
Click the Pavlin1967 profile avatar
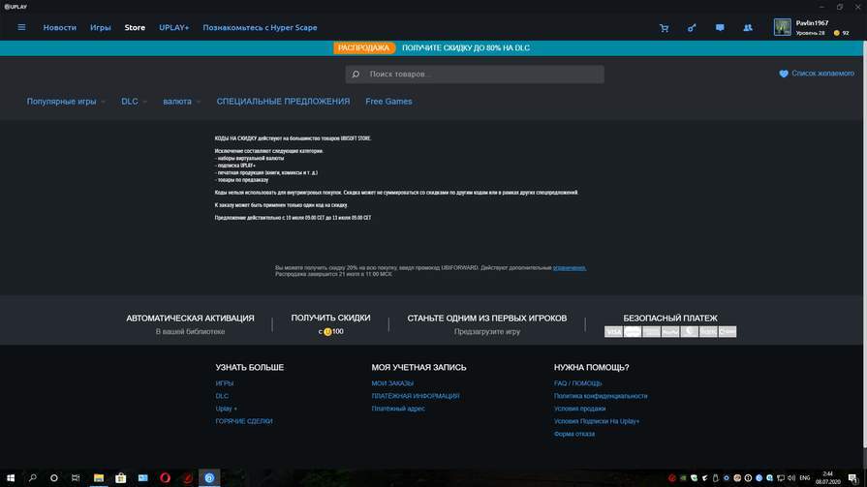782,27
